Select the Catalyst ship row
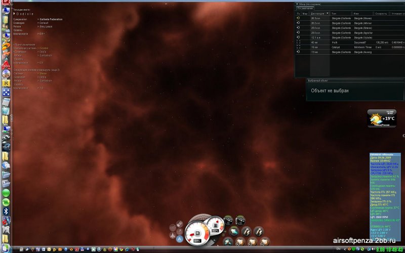Screen dimensions: 405x253 tap(350, 47)
